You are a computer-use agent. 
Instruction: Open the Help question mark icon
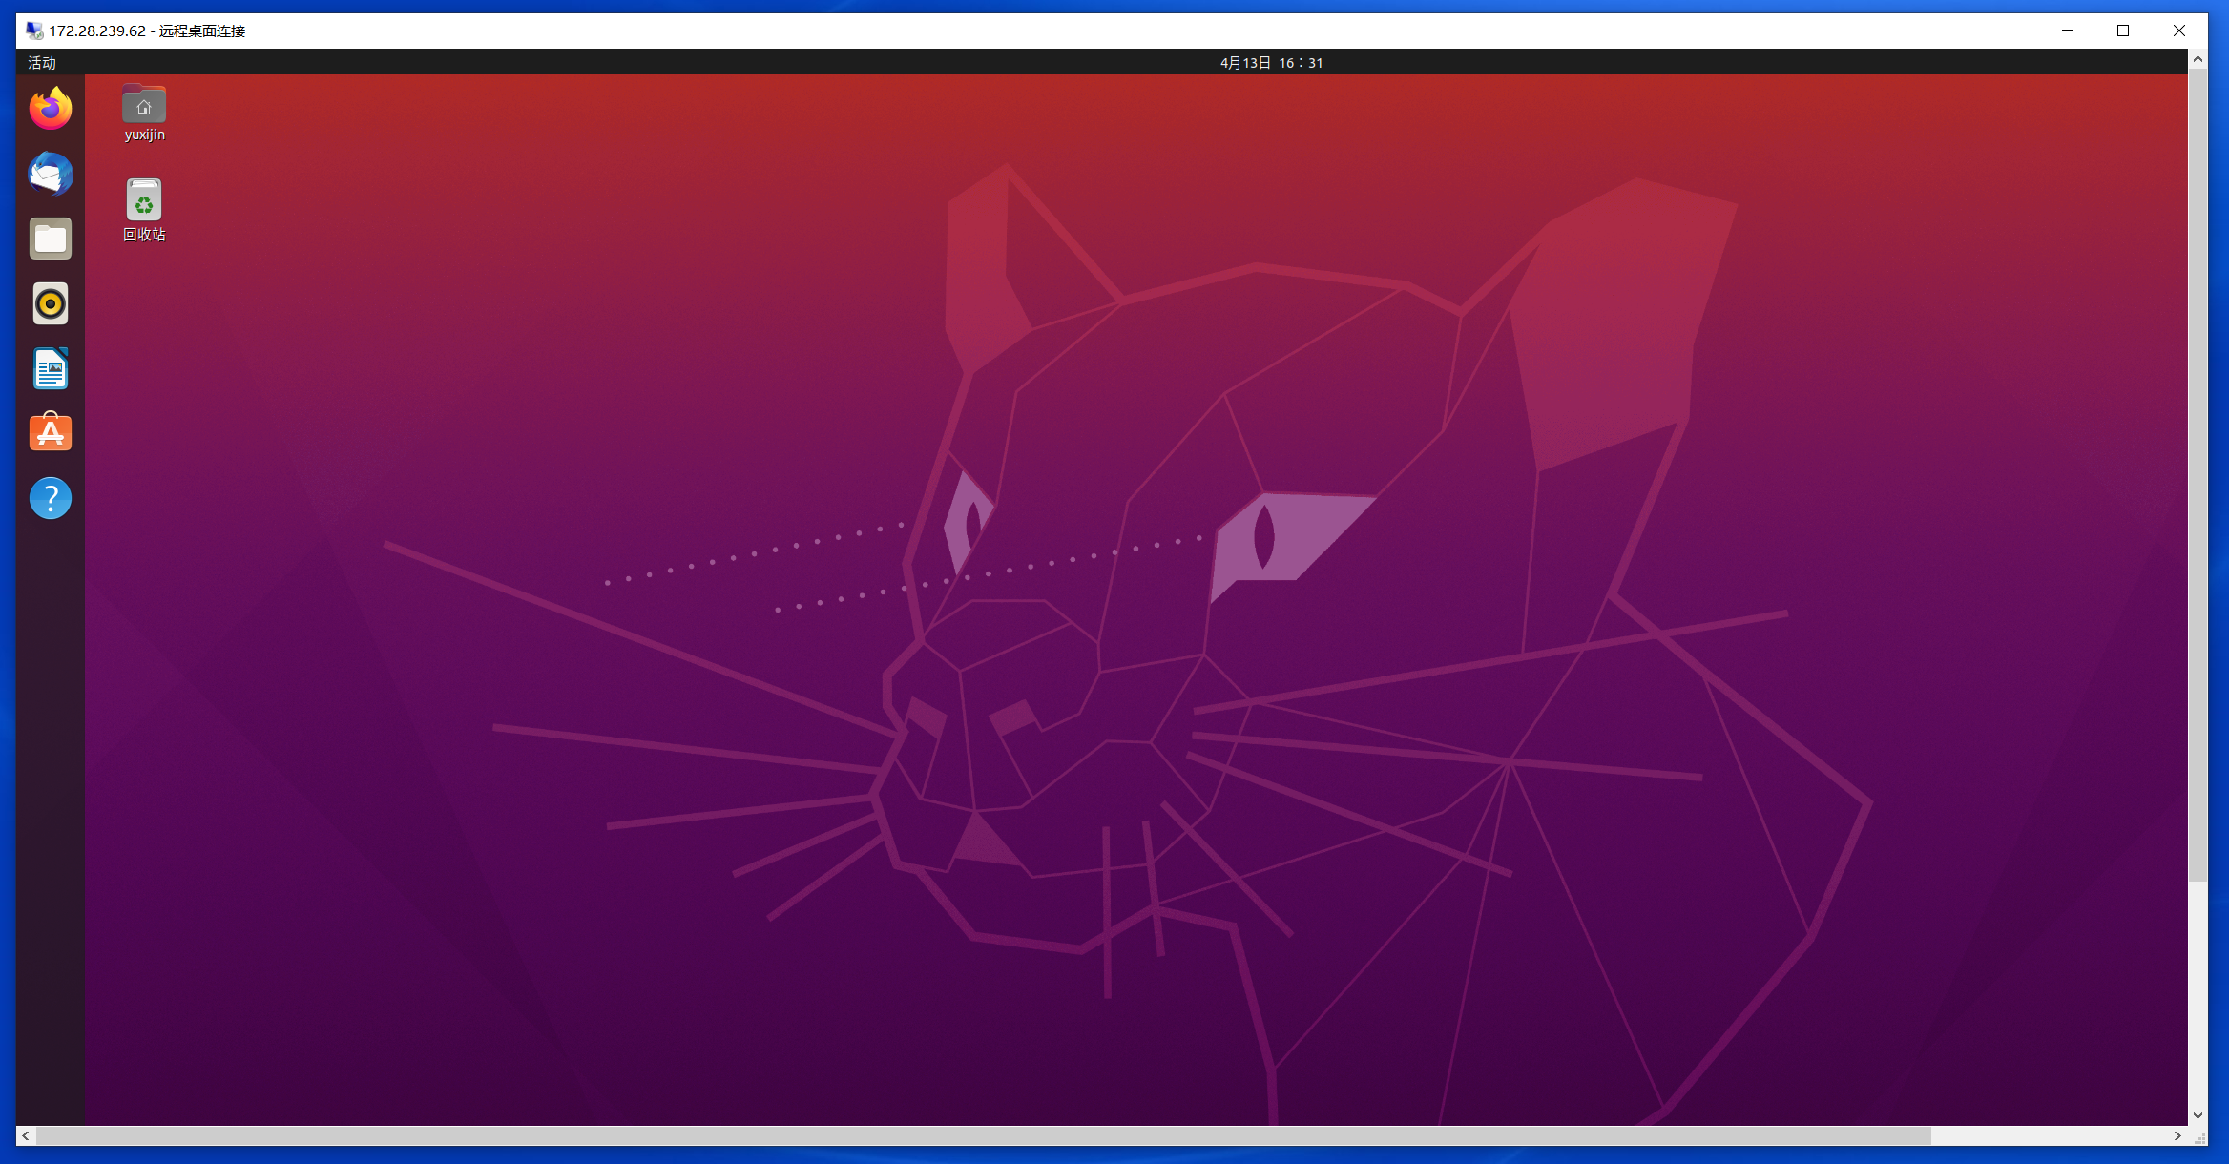(x=51, y=498)
